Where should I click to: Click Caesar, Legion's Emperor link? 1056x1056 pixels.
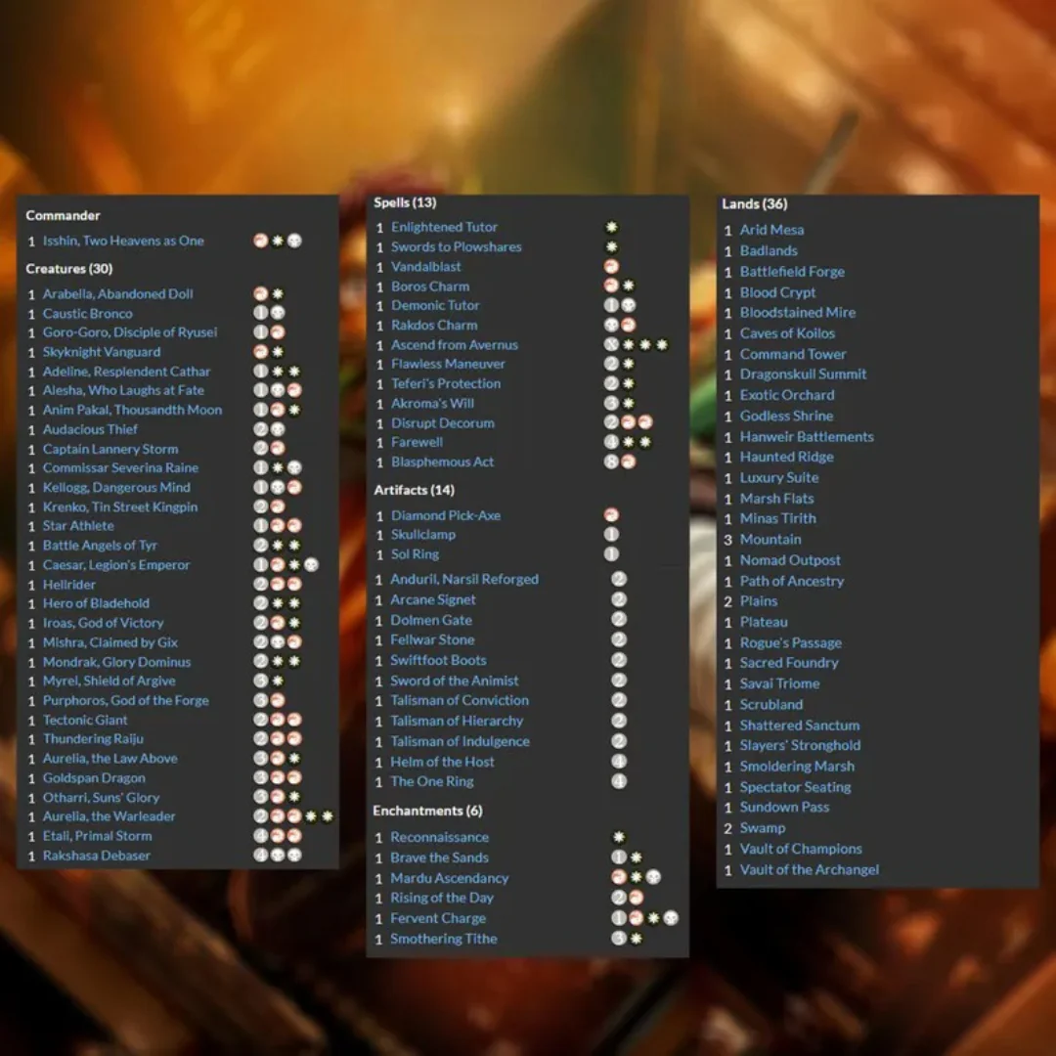tap(115, 564)
